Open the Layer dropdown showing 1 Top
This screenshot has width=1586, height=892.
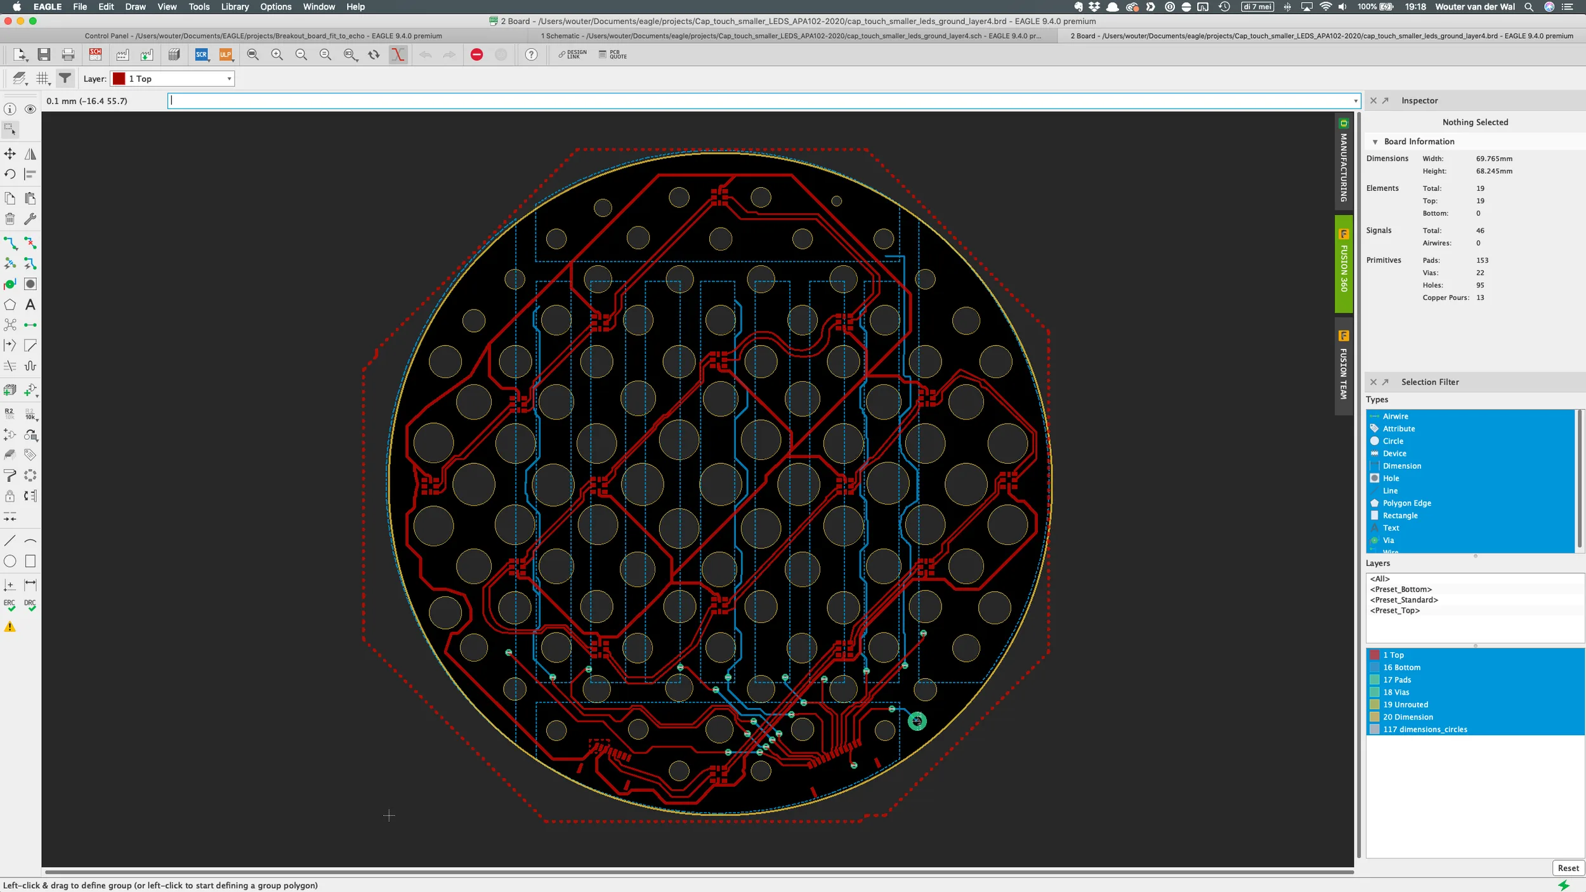173,79
